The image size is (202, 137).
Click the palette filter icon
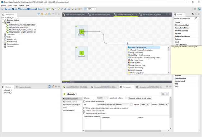tap(192, 14)
